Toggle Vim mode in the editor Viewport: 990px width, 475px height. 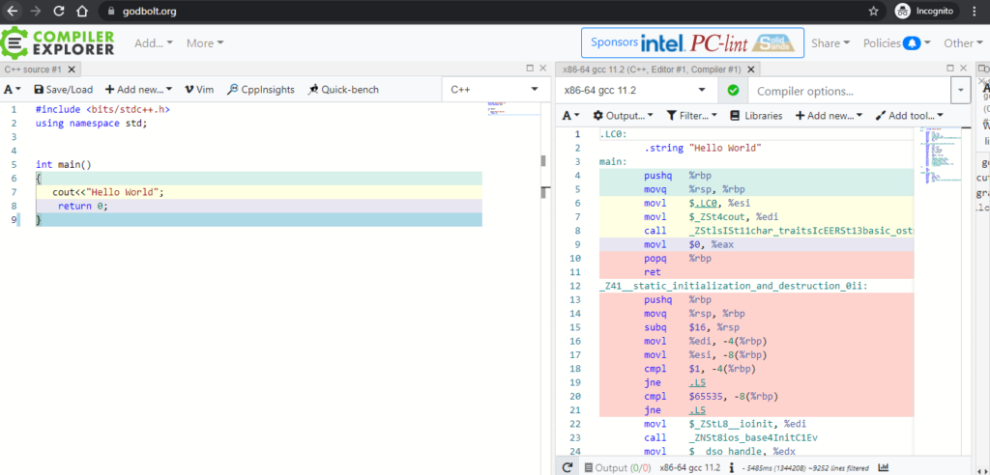click(x=198, y=89)
